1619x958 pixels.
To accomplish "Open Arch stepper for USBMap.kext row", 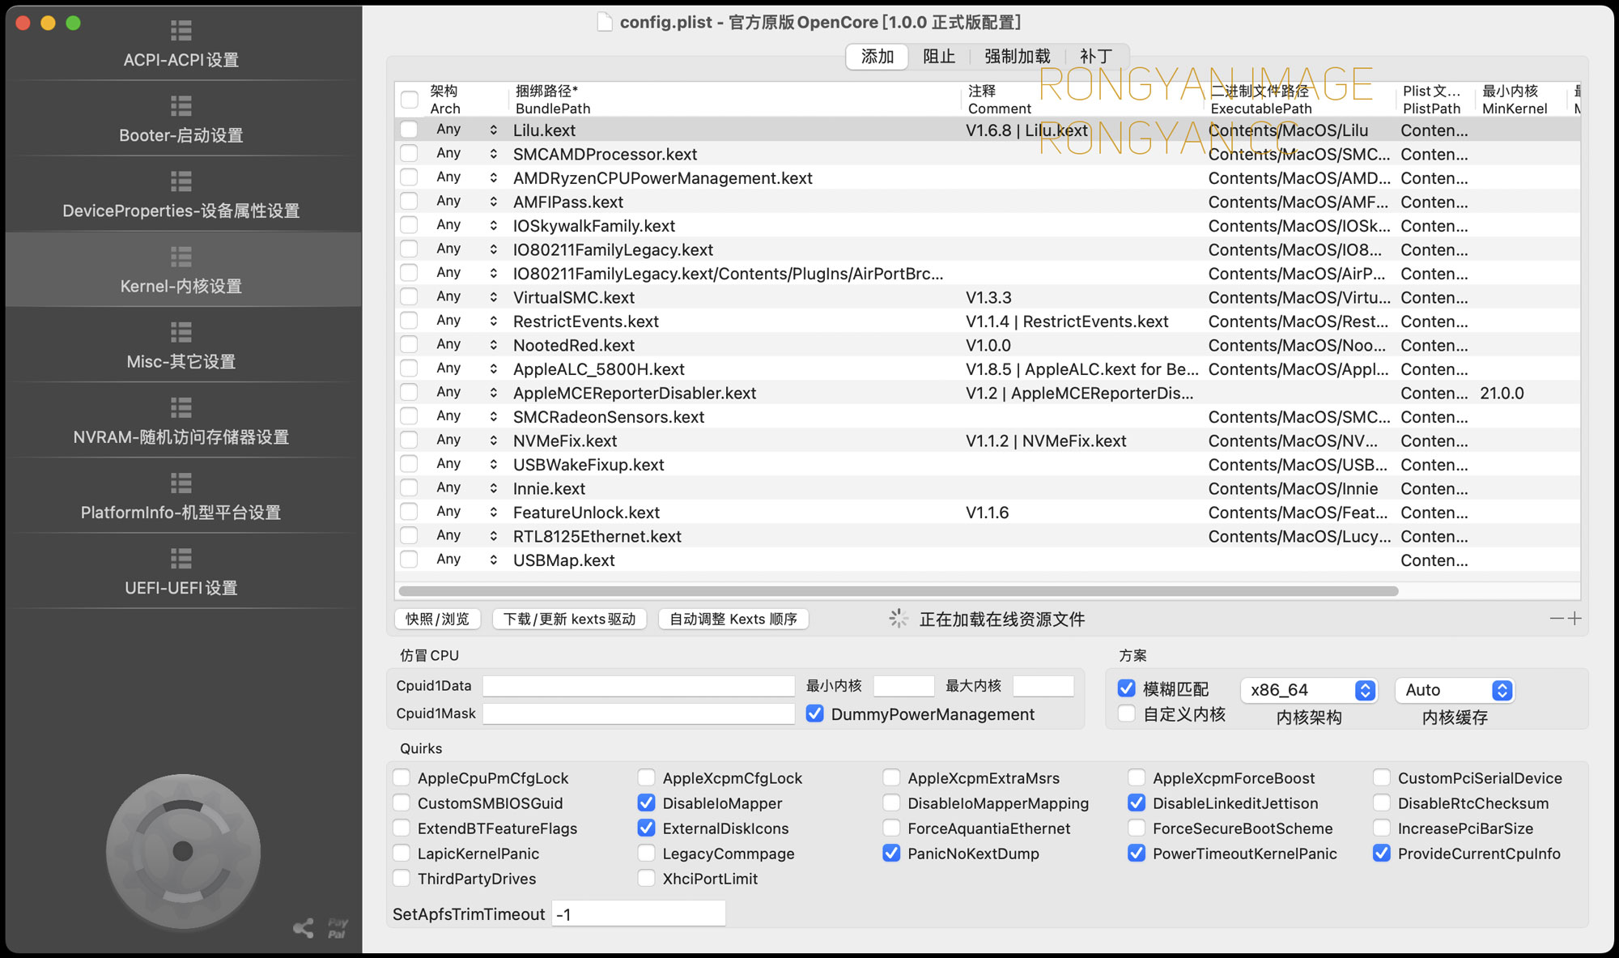I will point(494,560).
